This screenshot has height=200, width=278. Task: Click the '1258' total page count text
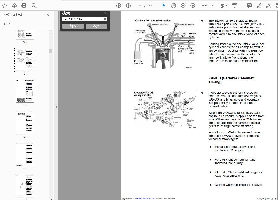pos(149,6)
